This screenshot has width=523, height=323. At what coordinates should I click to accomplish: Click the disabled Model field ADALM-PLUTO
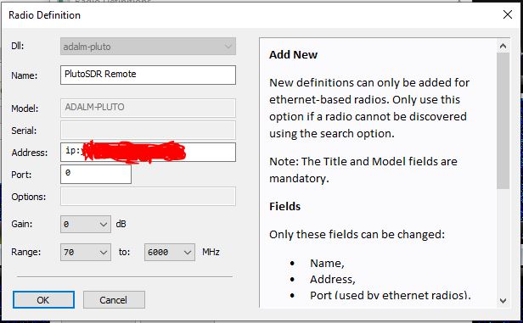[x=148, y=108]
